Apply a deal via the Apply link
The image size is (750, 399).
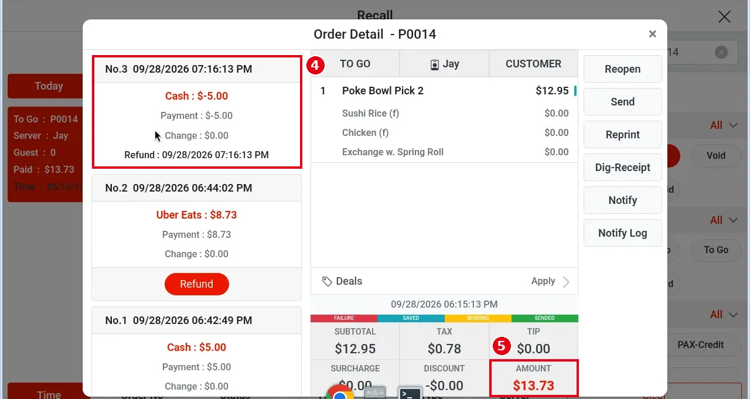coord(543,281)
